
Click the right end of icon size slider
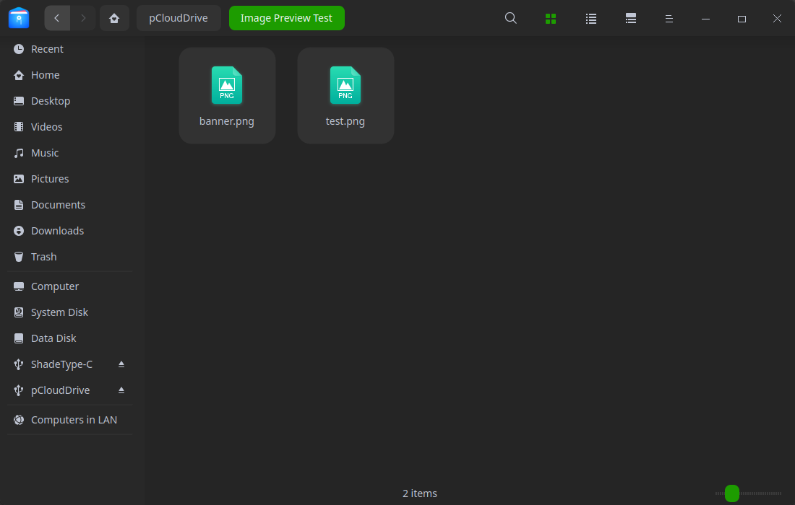tap(781, 493)
